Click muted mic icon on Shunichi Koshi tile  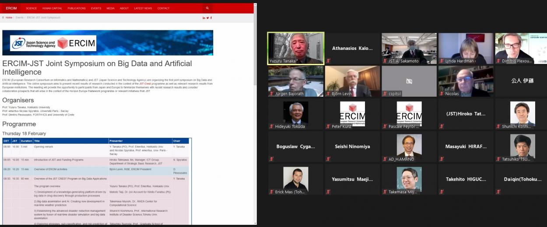[x=499, y=126]
